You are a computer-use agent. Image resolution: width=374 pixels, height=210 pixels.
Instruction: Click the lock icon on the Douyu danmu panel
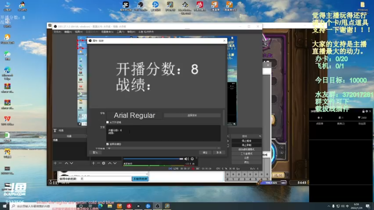tap(363, 111)
